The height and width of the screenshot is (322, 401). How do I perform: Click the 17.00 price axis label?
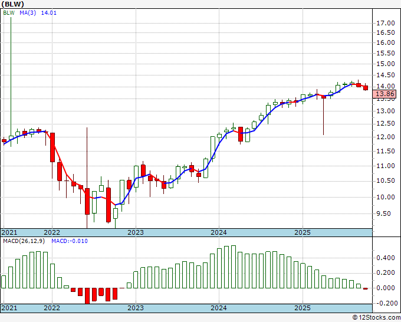(x=386, y=23)
